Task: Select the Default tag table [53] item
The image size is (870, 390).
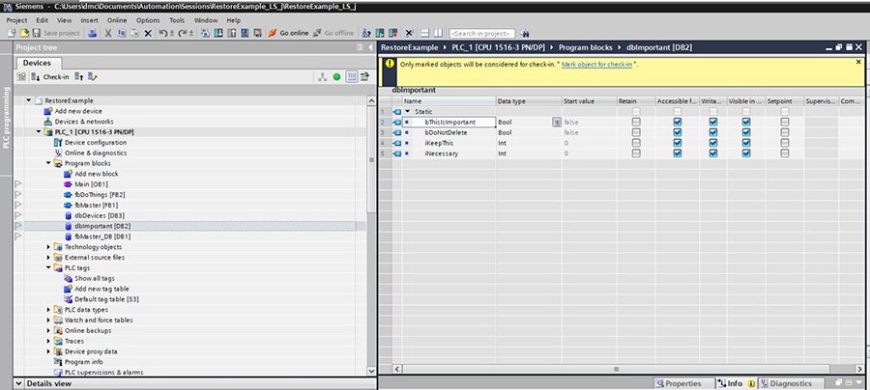Action: (x=106, y=299)
